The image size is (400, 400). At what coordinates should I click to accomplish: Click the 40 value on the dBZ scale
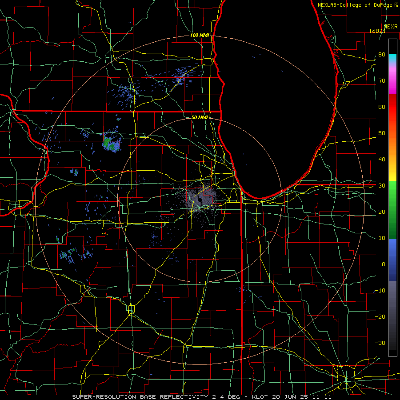pos(382,160)
